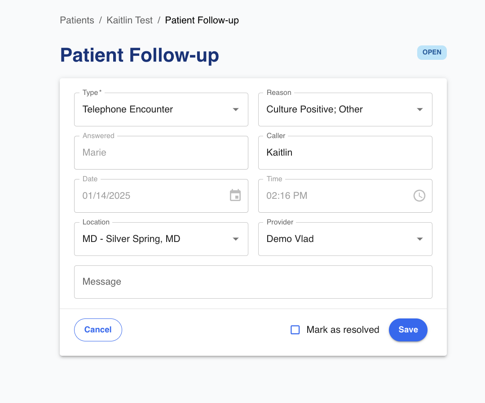Click the Cancel button
The width and height of the screenshot is (485, 403).
98,330
